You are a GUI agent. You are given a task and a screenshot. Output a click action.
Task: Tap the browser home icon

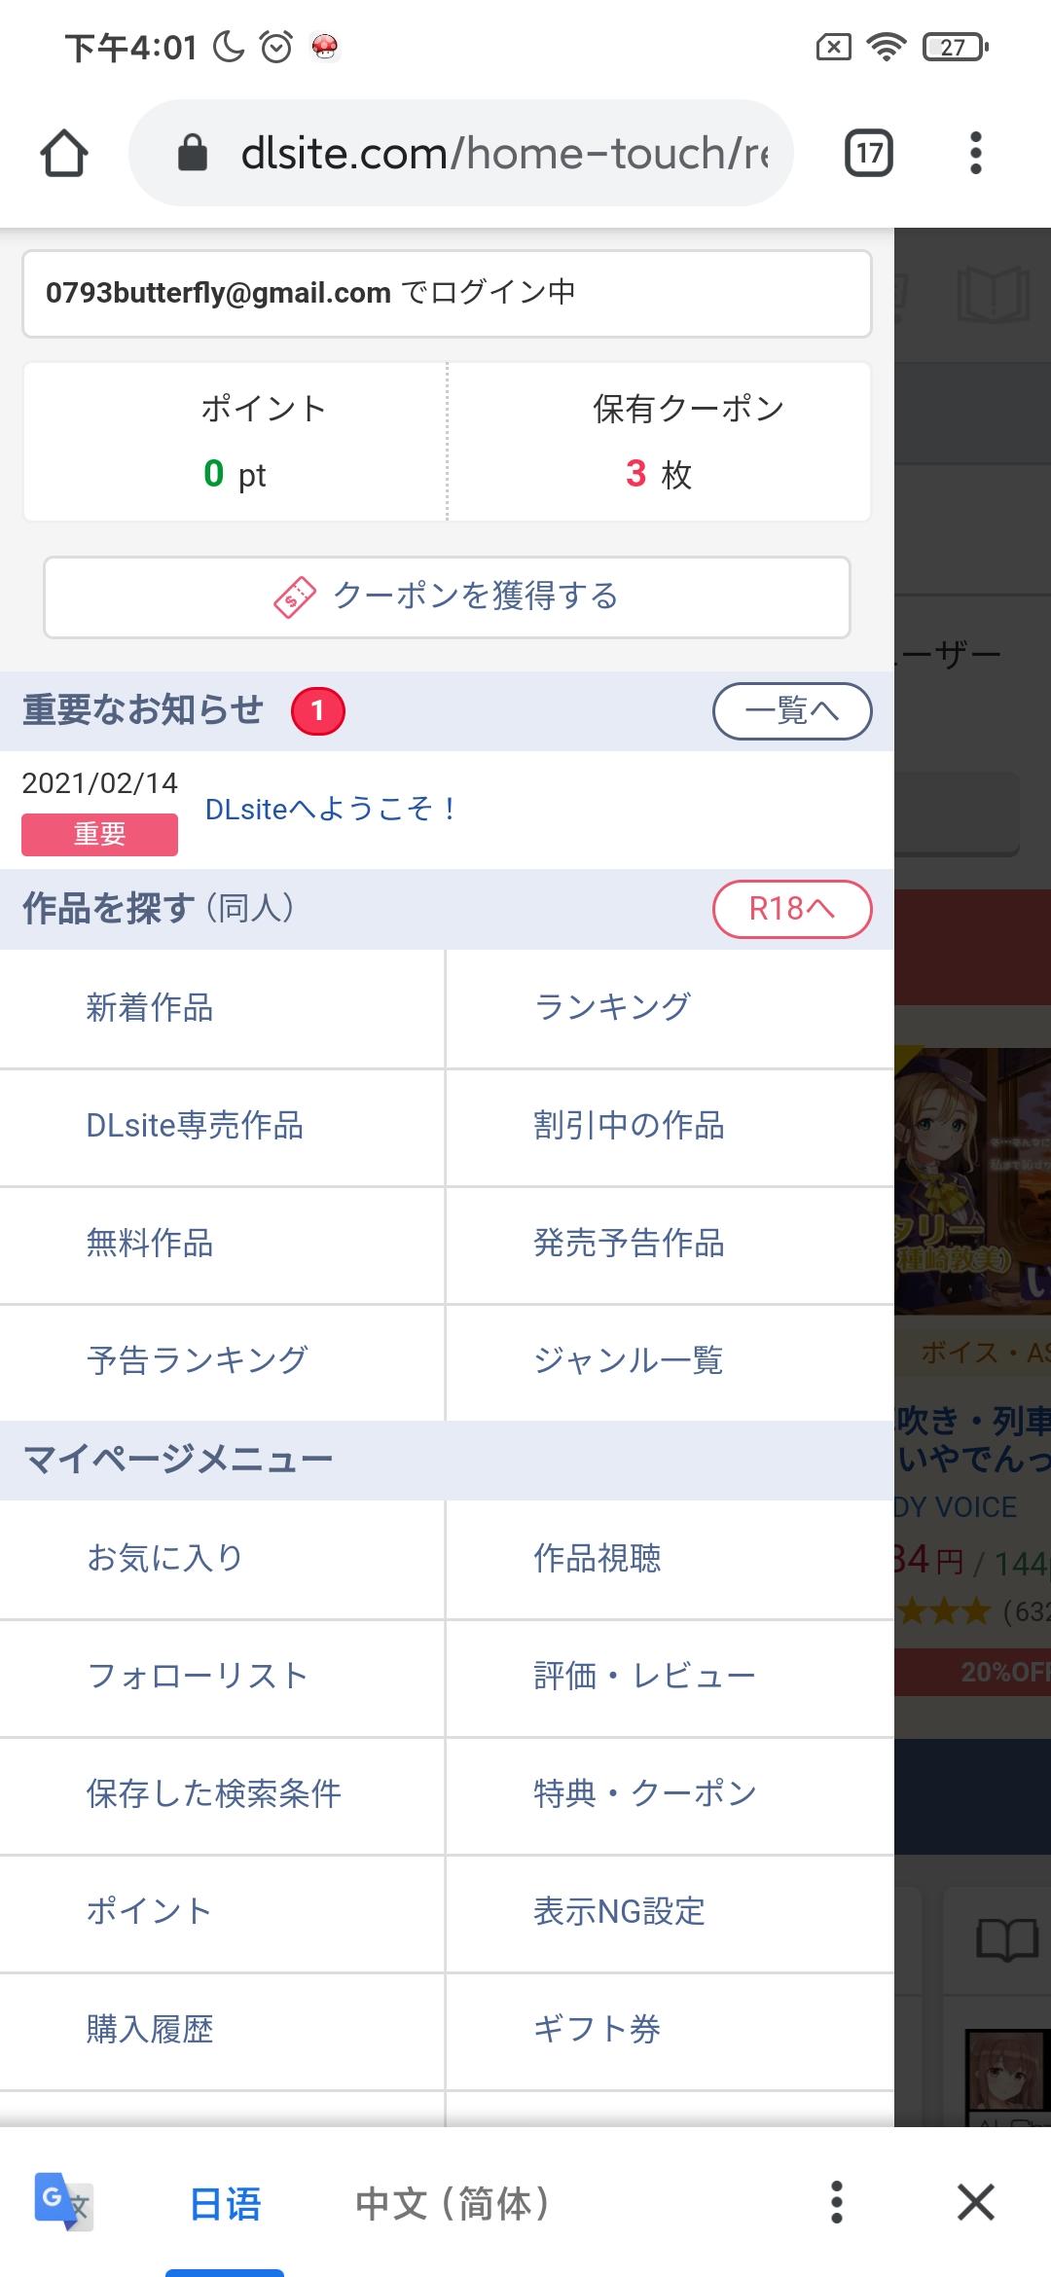[x=64, y=154]
